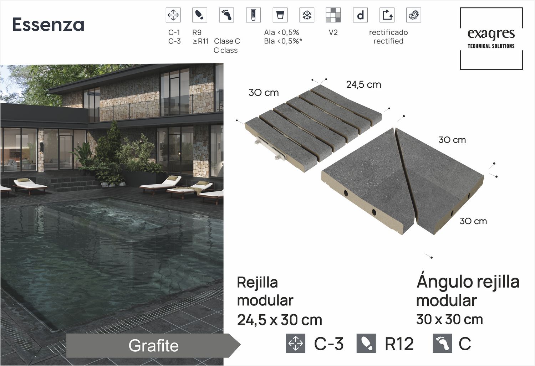Click the 'Clase C' text

227,41
